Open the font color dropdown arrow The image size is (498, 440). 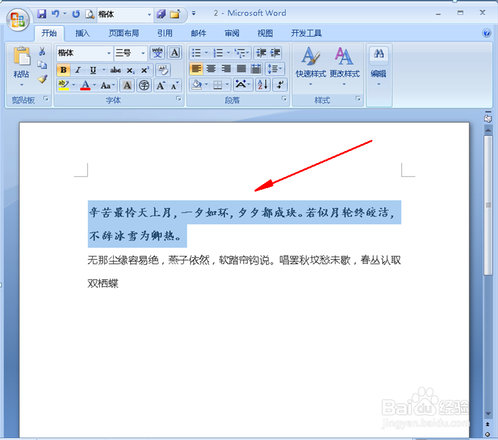[95, 85]
